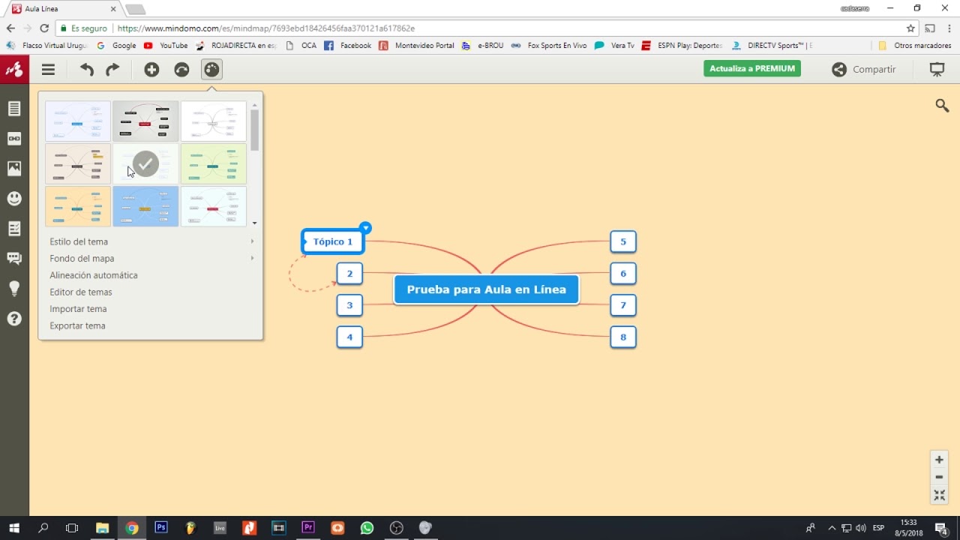The image size is (960, 540).
Task: Click Actualiza a PREMIUM button
Action: click(x=752, y=68)
